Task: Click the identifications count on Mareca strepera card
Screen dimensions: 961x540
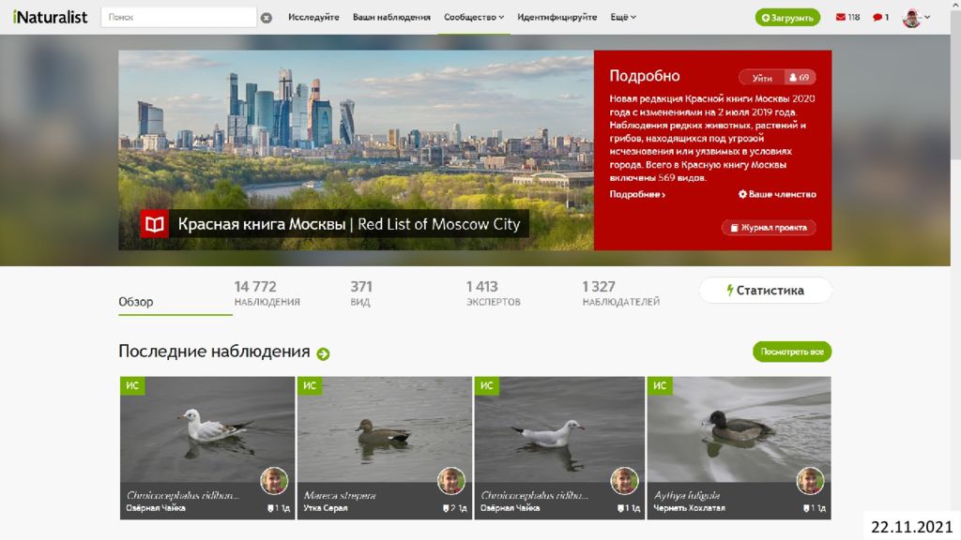Action: 448,508
